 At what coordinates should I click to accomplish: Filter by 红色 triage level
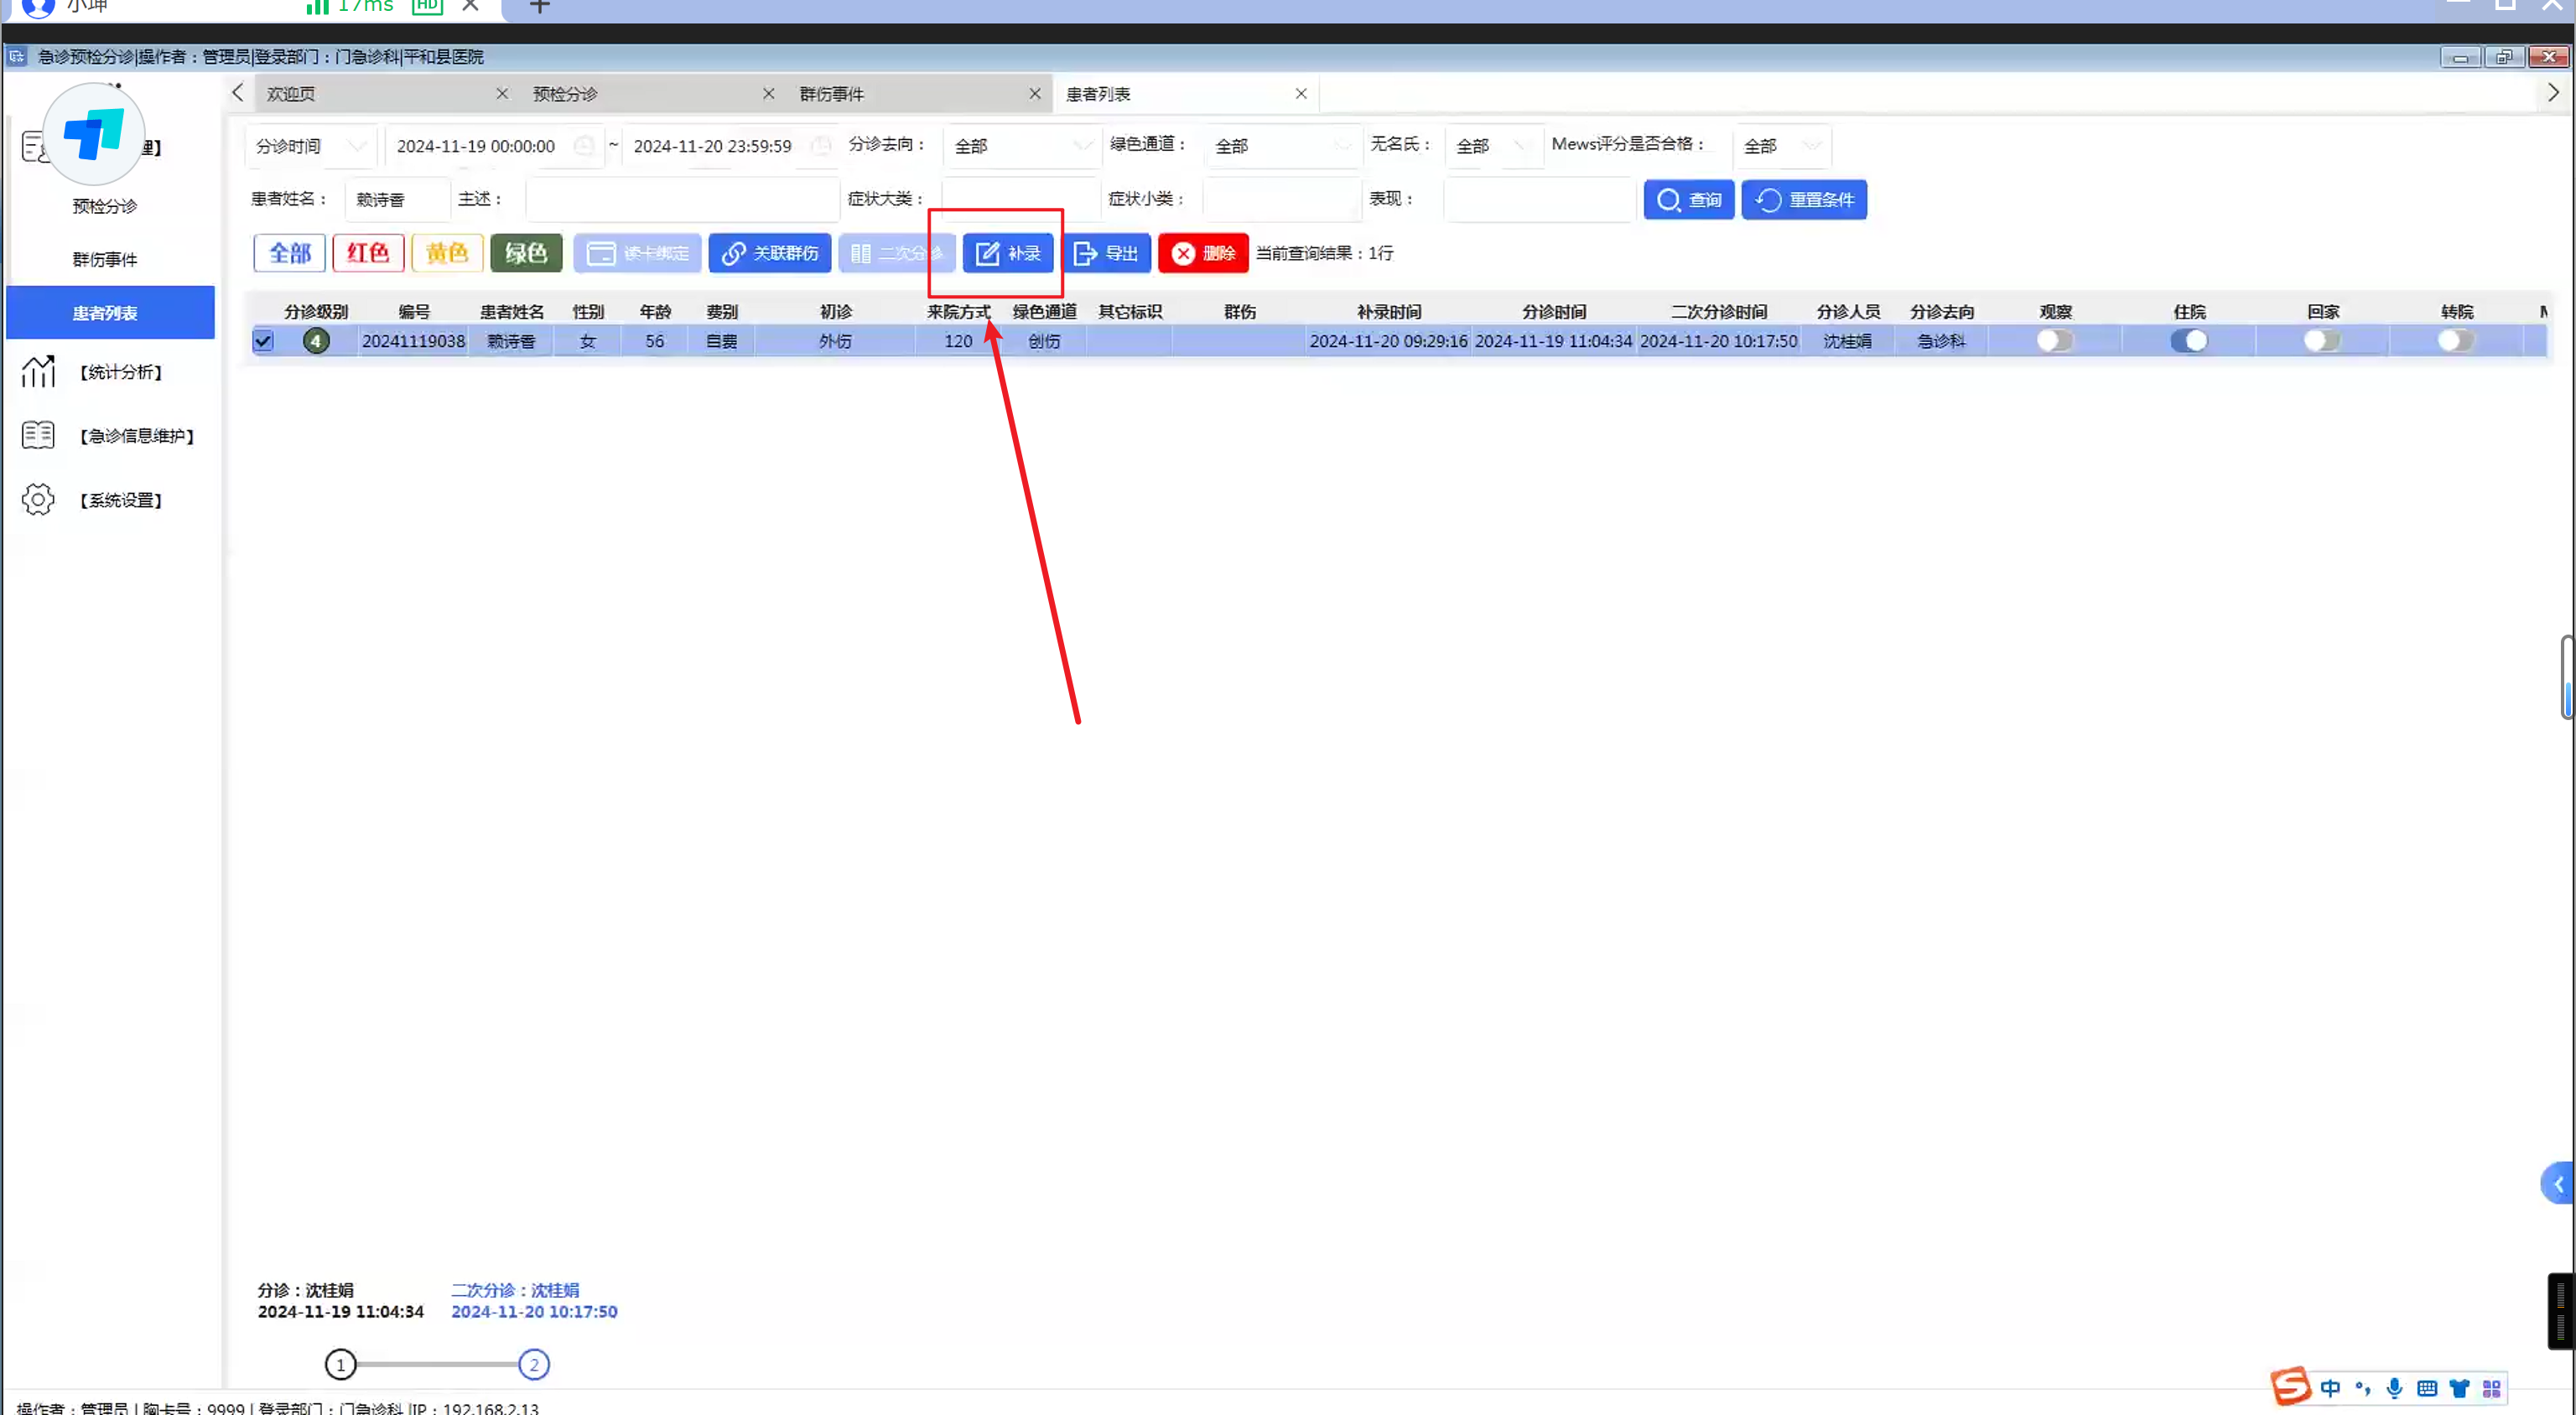pos(368,253)
